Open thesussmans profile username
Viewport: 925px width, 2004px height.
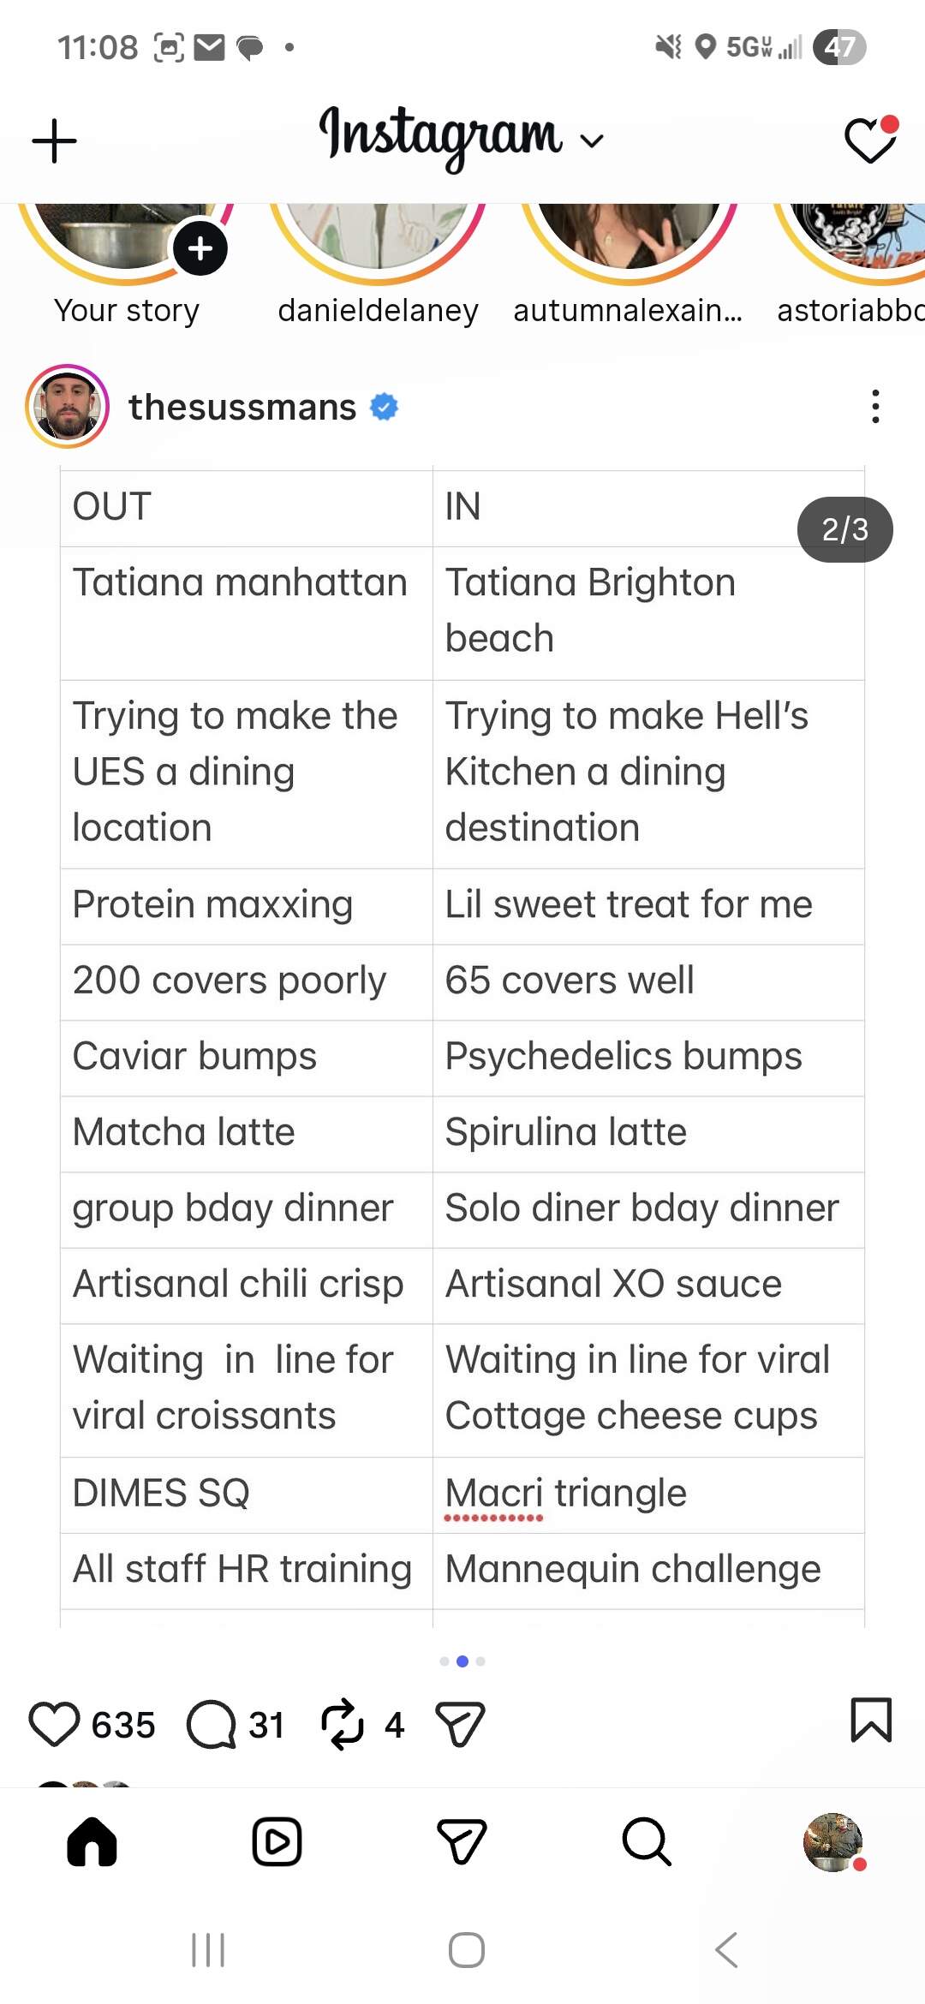pyautogui.click(x=242, y=407)
